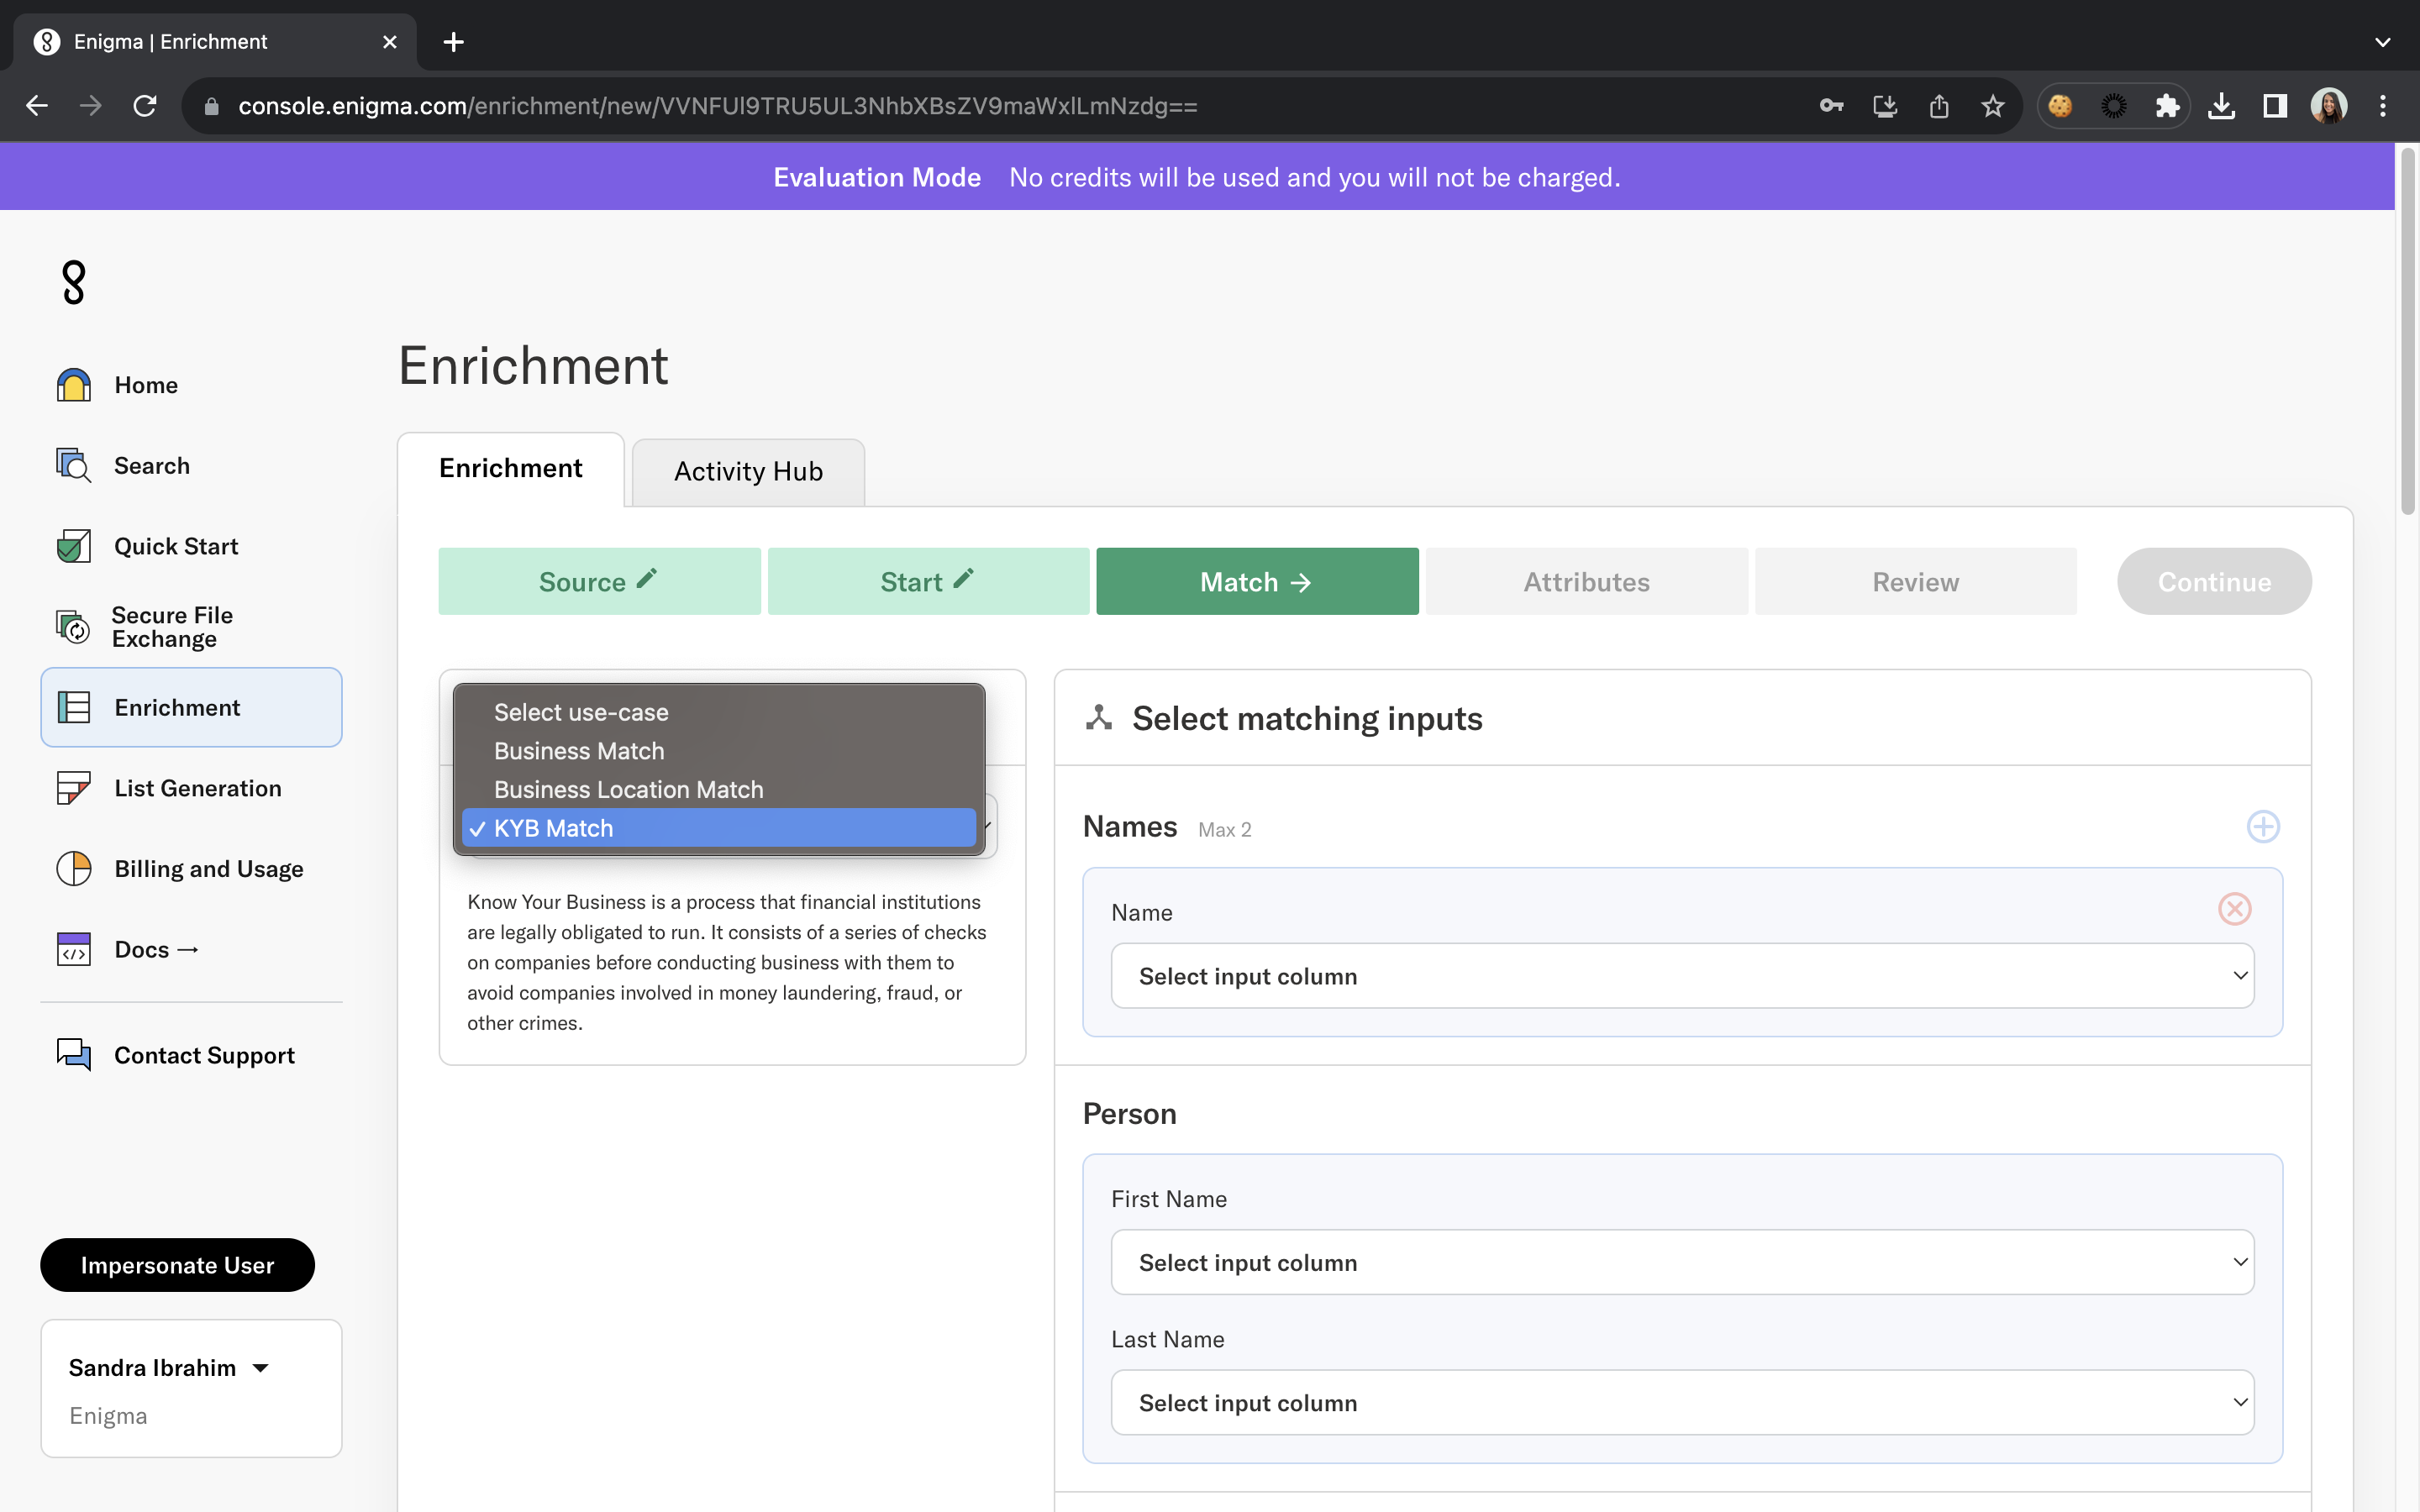Screen dimensions: 2420x1512
Task: Go back to the Source step
Action: [598, 582]
